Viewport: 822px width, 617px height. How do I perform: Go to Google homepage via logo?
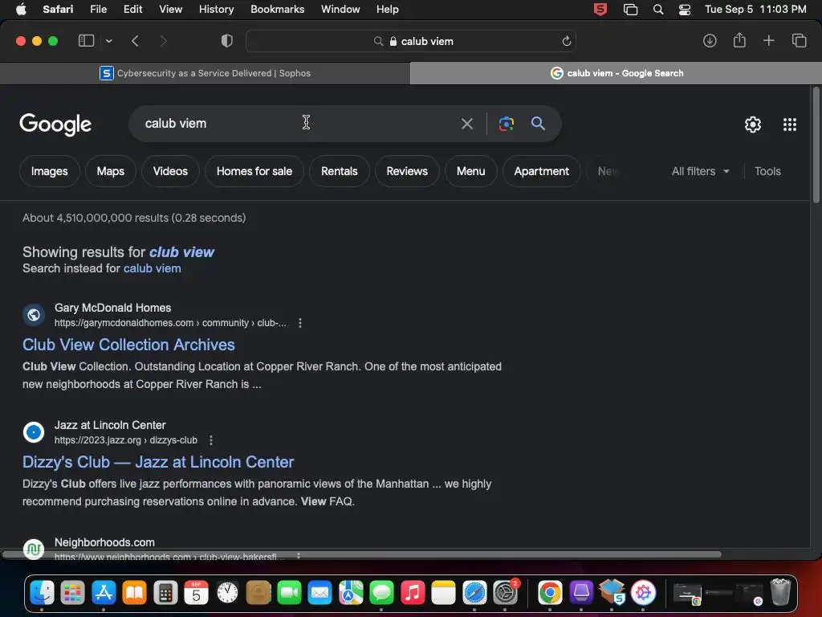point(55,125)
